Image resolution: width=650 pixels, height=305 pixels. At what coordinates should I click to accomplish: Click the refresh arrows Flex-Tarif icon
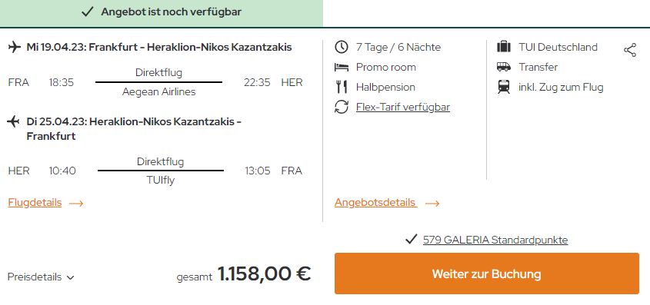click(x=342, y=108)
